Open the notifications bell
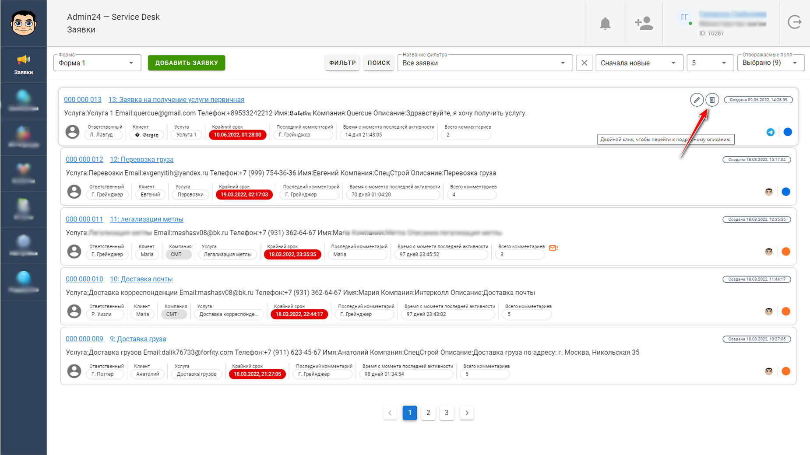Image resolution: width=810 pixels, height=455 pixels. (x=605, y=23)
